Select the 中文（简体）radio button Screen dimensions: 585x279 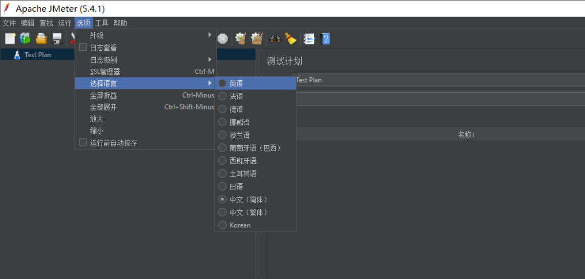222,199
